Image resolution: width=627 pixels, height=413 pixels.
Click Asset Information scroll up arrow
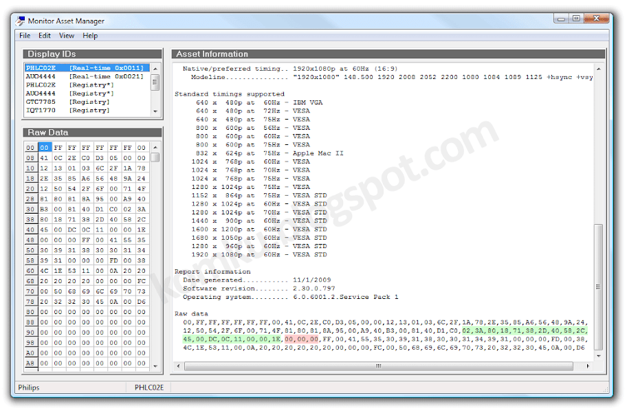point(599,69)
